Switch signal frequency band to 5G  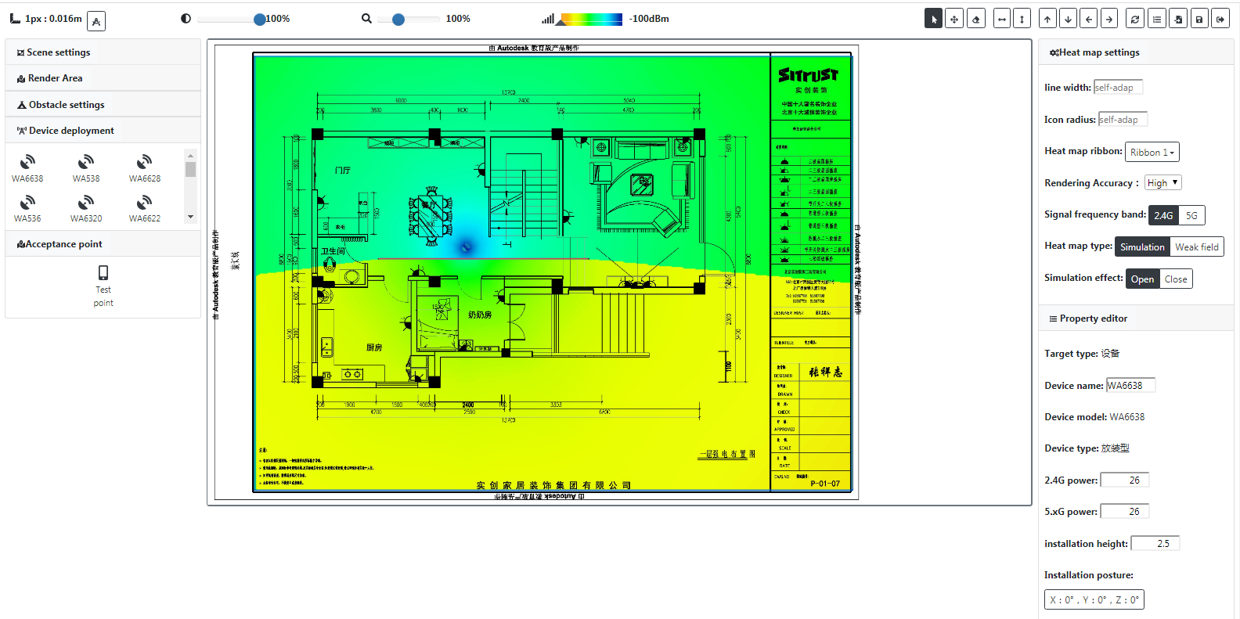tap(1191, 215)
